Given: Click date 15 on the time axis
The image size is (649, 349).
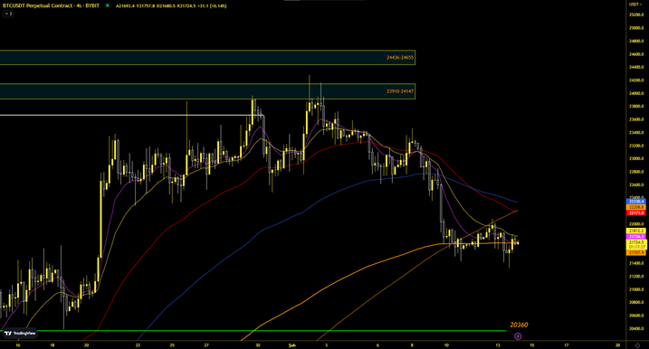Looking at the screenshot, I should click(532, 345).
